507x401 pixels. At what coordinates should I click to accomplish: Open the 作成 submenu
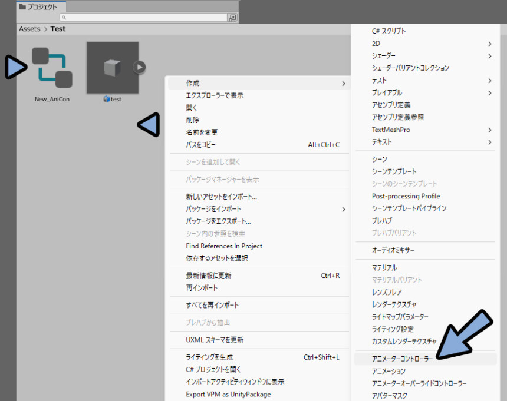click(x=259, y=83)
